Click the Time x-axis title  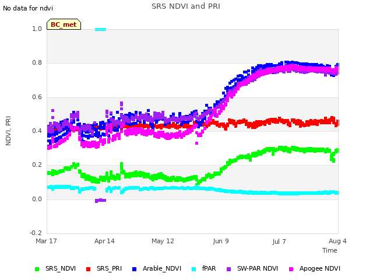[330, 250]
